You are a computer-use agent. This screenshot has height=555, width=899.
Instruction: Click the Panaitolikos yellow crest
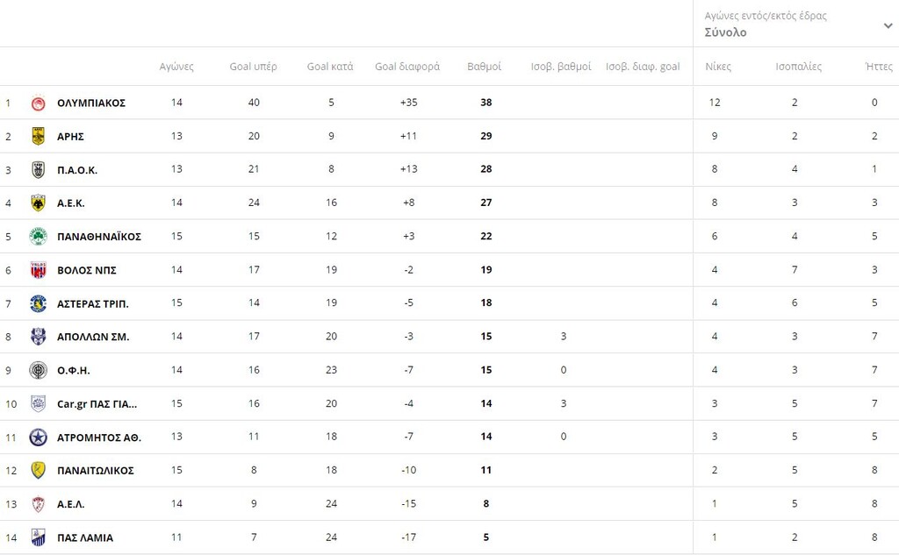click(39, 471)
